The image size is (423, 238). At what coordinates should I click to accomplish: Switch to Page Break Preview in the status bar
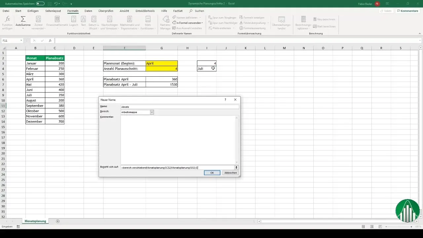click(380, 226)
